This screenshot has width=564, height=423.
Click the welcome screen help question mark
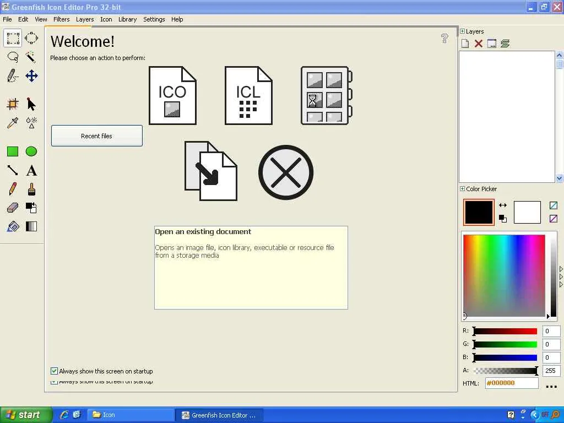coord(444,38)
